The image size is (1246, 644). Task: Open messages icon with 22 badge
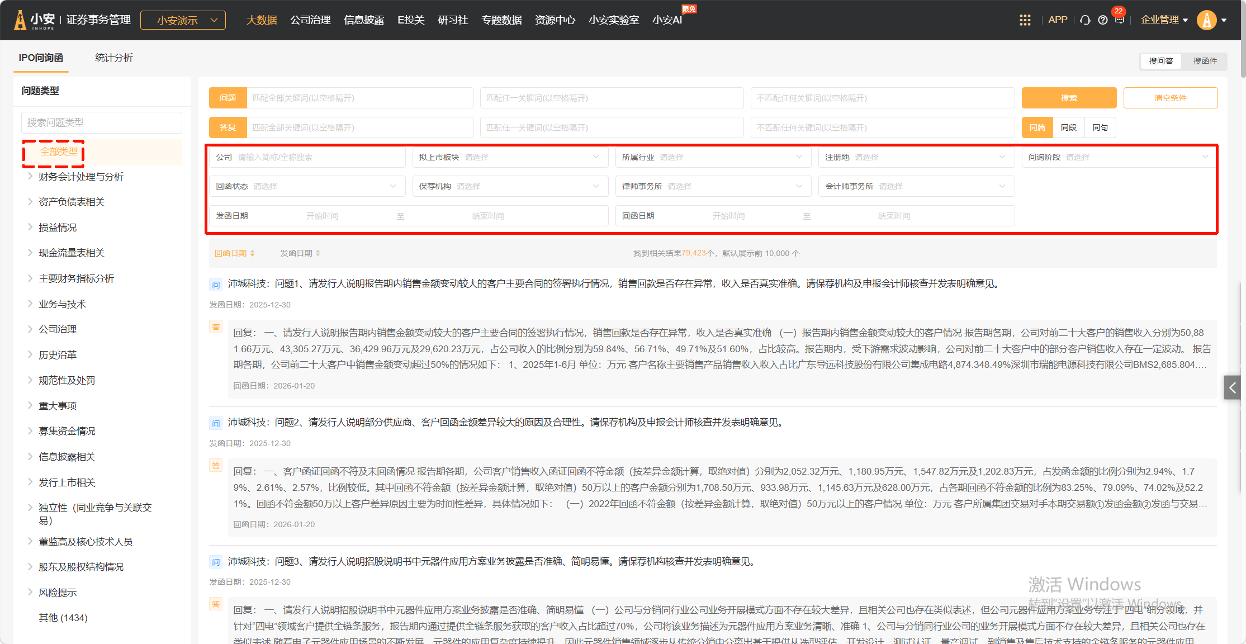pyautogui.click(x=1119, y=20)
